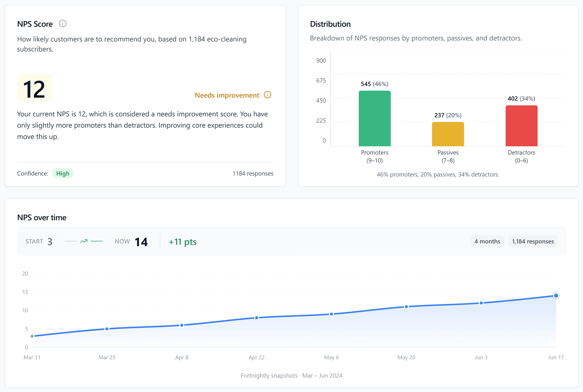Click the yellow Passives bar
Screen dimensions: 583x392
[448, 134]
